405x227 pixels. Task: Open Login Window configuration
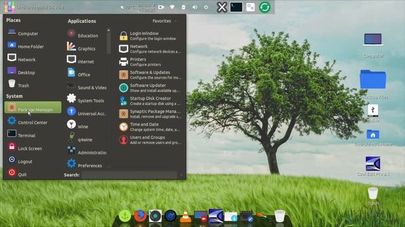[150, 35]
